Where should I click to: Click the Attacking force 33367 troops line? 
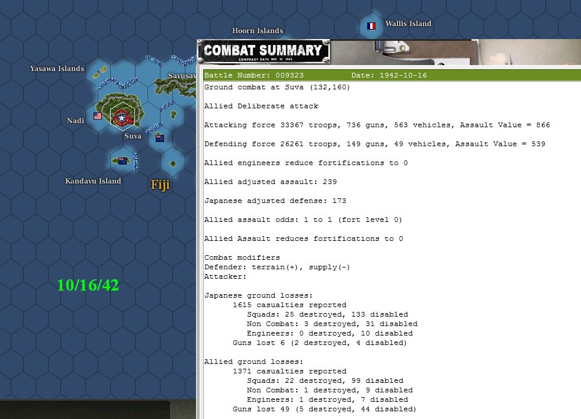click(x=377, y=125)
